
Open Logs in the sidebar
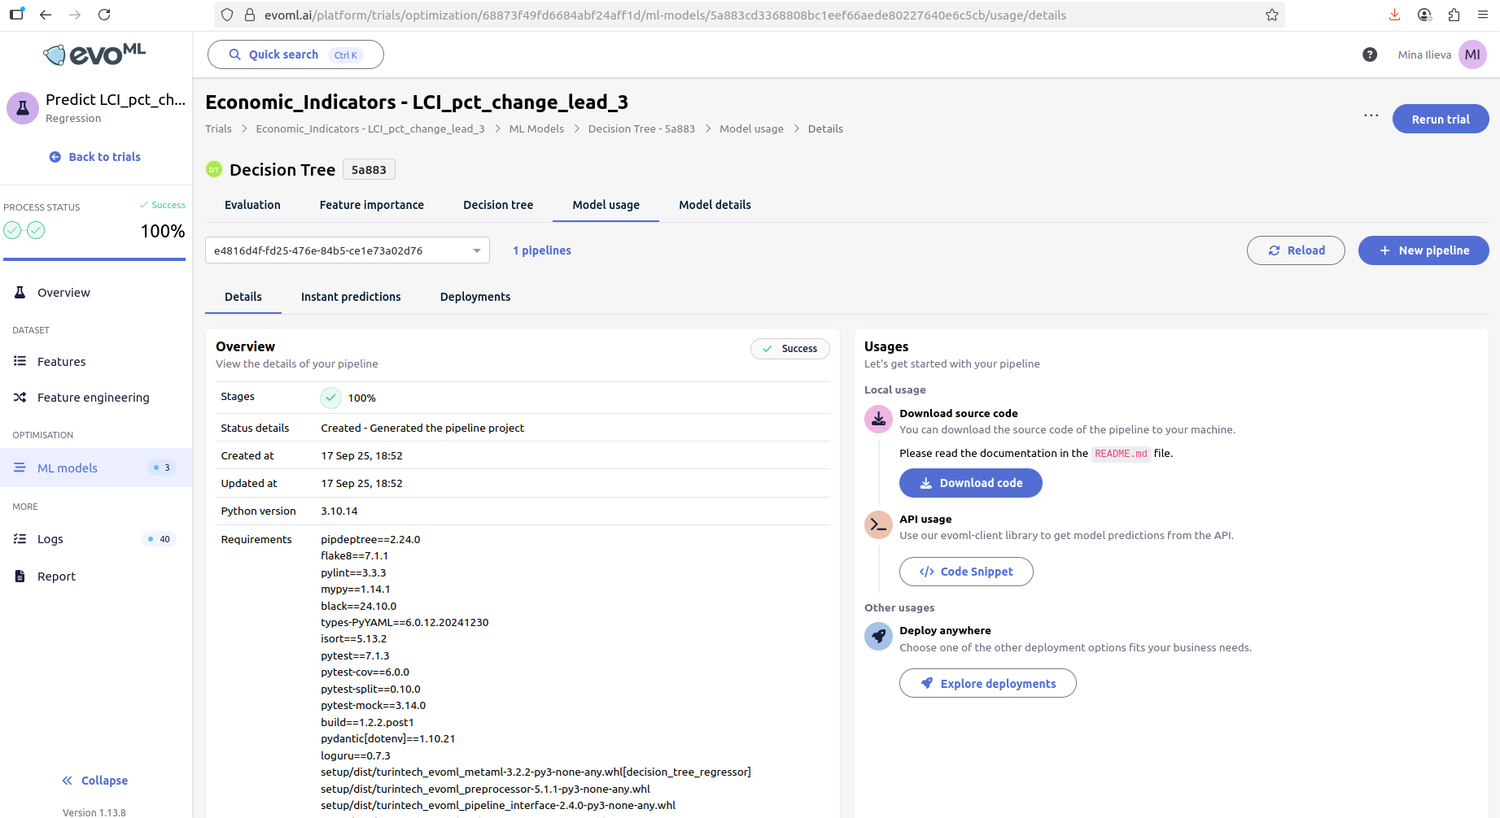(50, 539)
